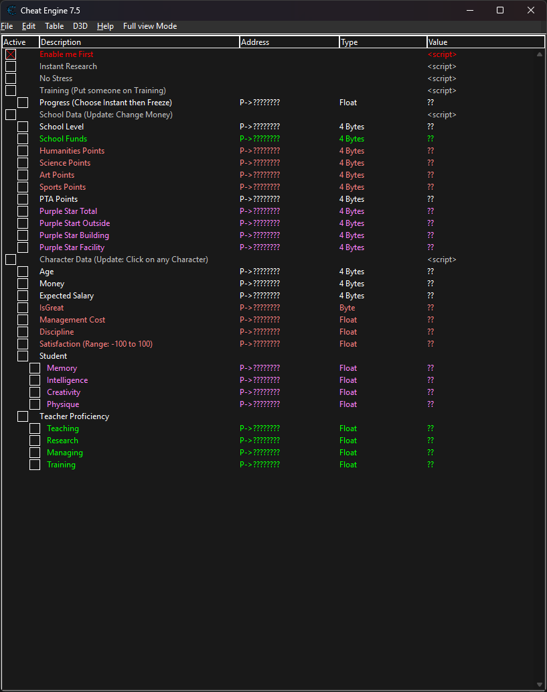Screen dimensions: 547x692
Task: Check the Character Data script checkbox
Action: click(11, 259)
